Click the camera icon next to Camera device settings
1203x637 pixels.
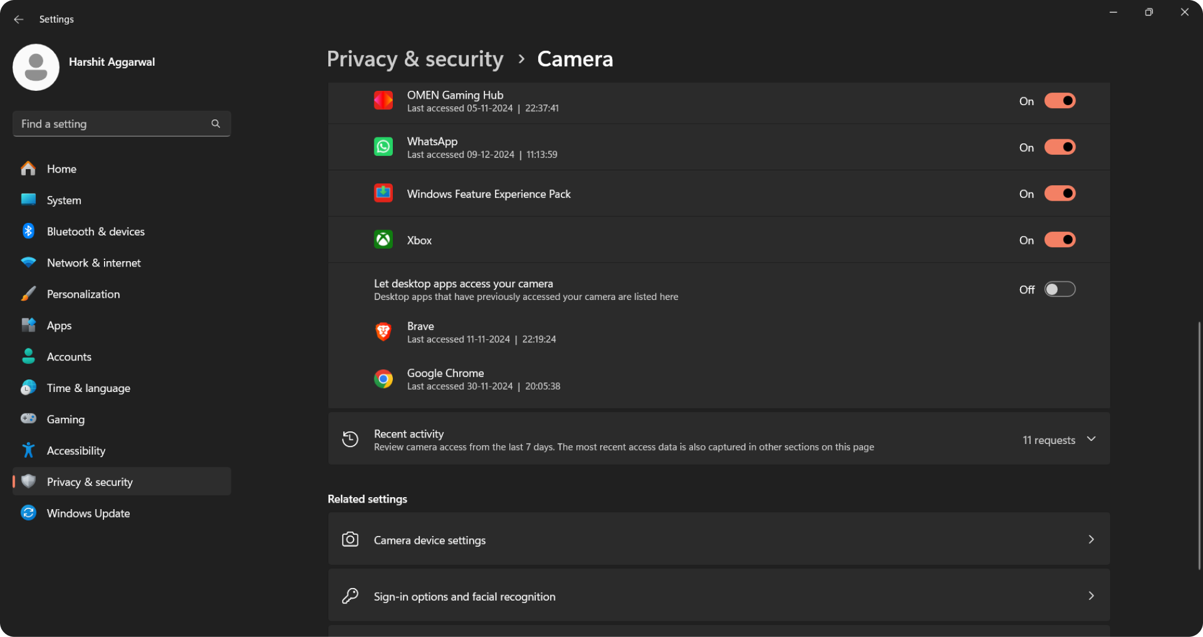pyautogui.click(x=350, y=539)
